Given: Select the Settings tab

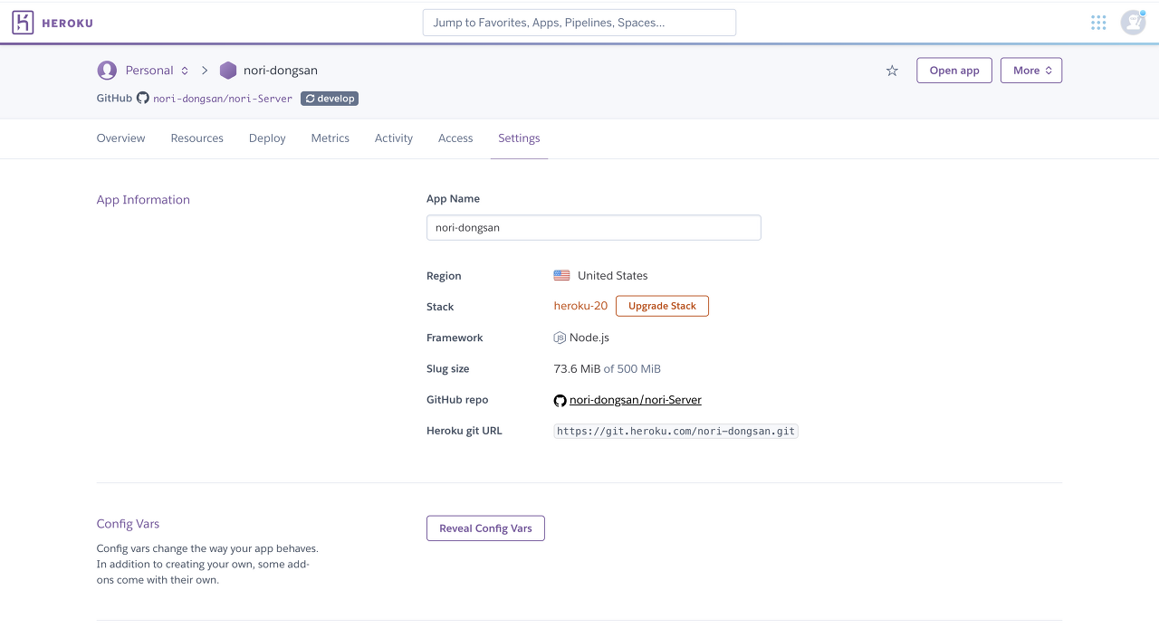Looking at the screenshot, I should [519, 138].
